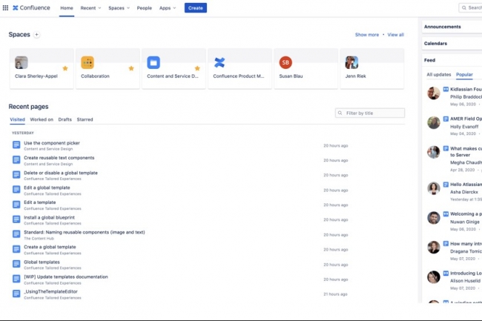Screen dimensions: 482x321
Task: Click page icon for [WIP] Update templates documentation
Action: pyautogui.click(x=16, y=279)
